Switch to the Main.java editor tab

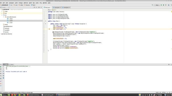click(x=47, y=7)
